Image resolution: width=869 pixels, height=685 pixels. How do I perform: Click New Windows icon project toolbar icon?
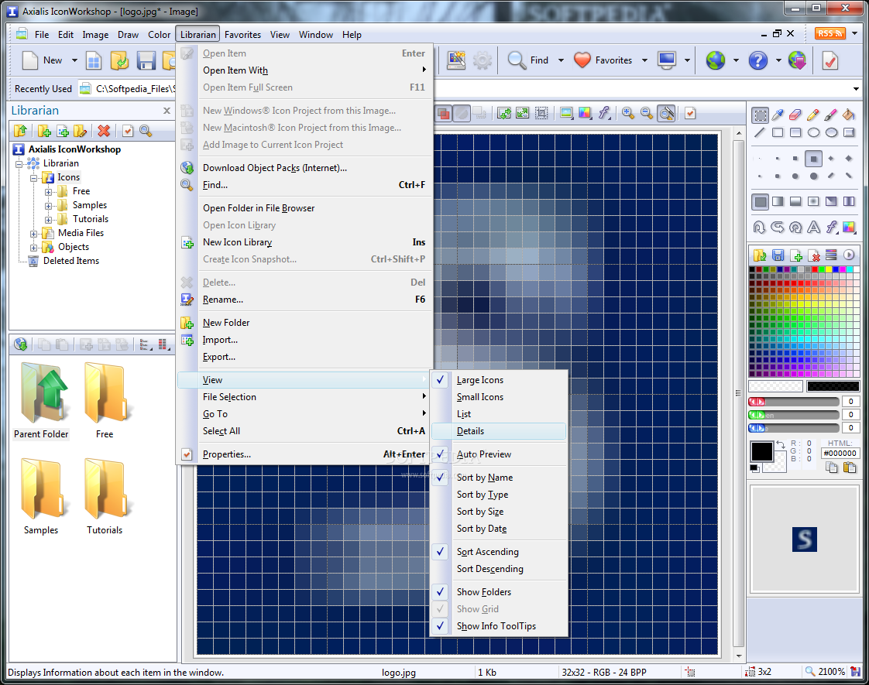pyautogui.click(x=94, y=60)
